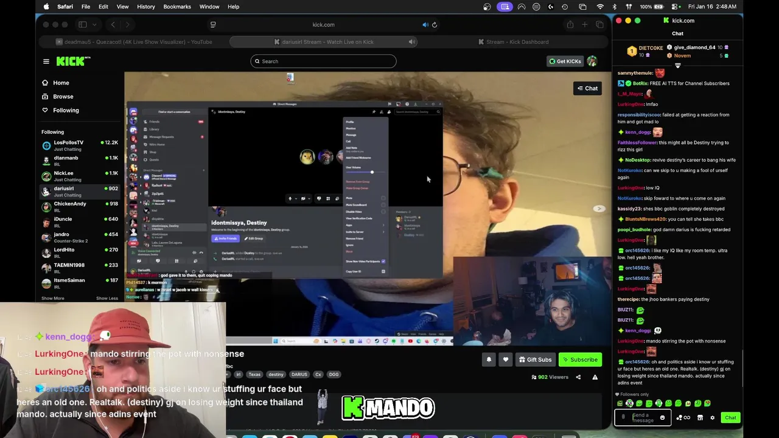This screenshot has height=438, width=779.
Task: Click the KICK logo
Action: tap(73, 61)
